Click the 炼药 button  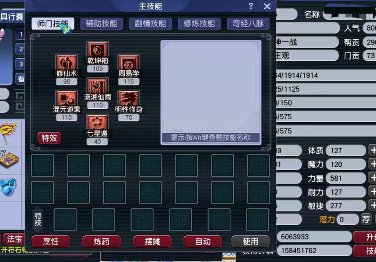102,241
